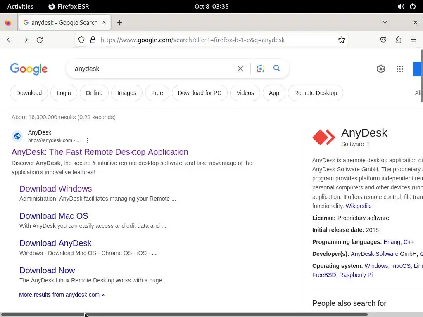
Task: List all tabs with the chevron dropdown
Action: coord(385,22)
